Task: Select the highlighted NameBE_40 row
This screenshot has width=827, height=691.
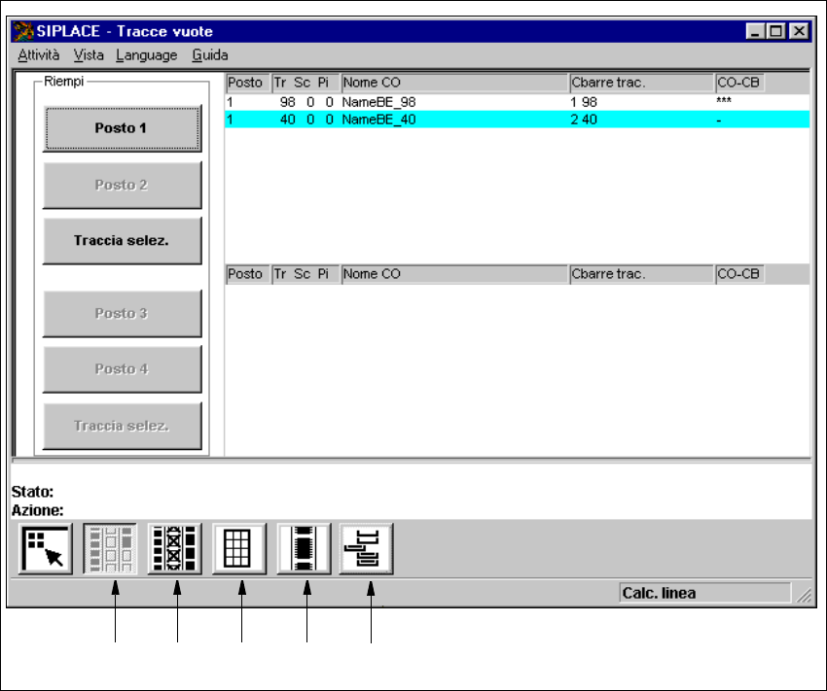Action: tap(518, 120)
